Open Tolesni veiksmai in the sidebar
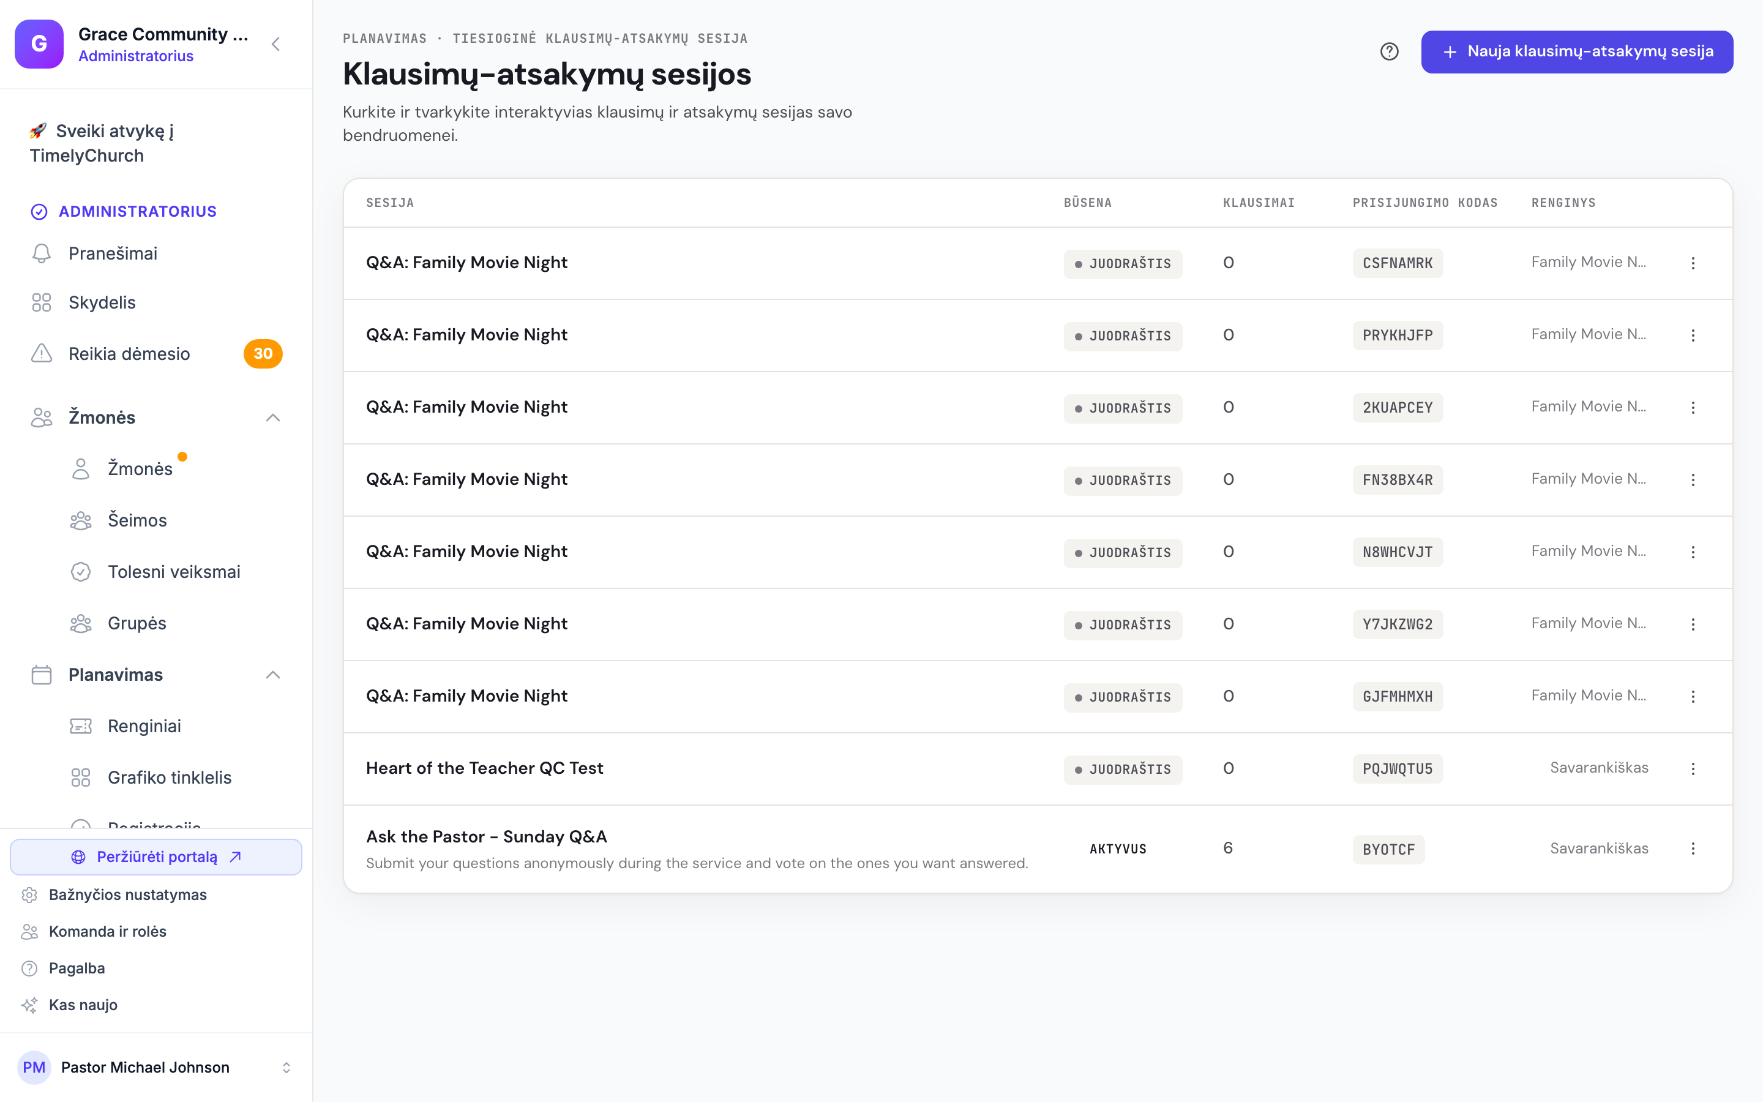 click(x=175, y=571)
